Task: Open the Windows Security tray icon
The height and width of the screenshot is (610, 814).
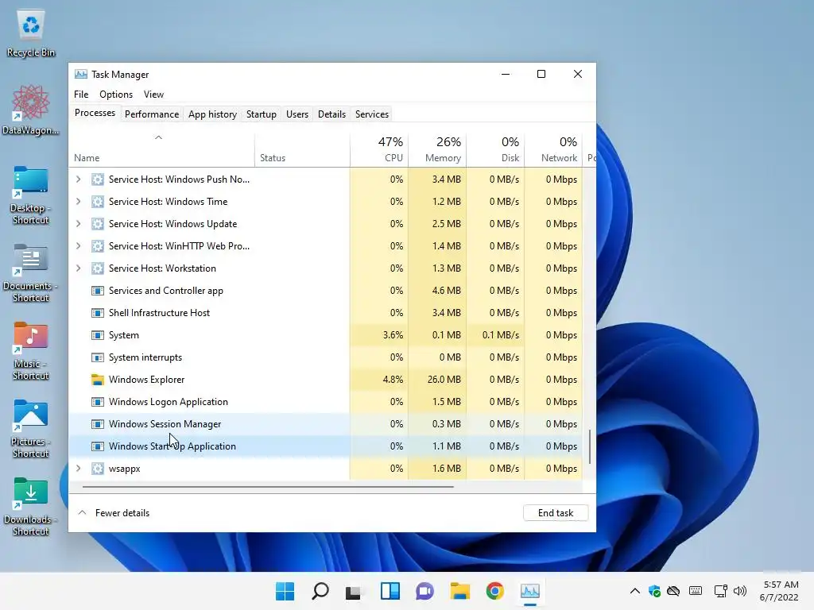Action: 655,591
